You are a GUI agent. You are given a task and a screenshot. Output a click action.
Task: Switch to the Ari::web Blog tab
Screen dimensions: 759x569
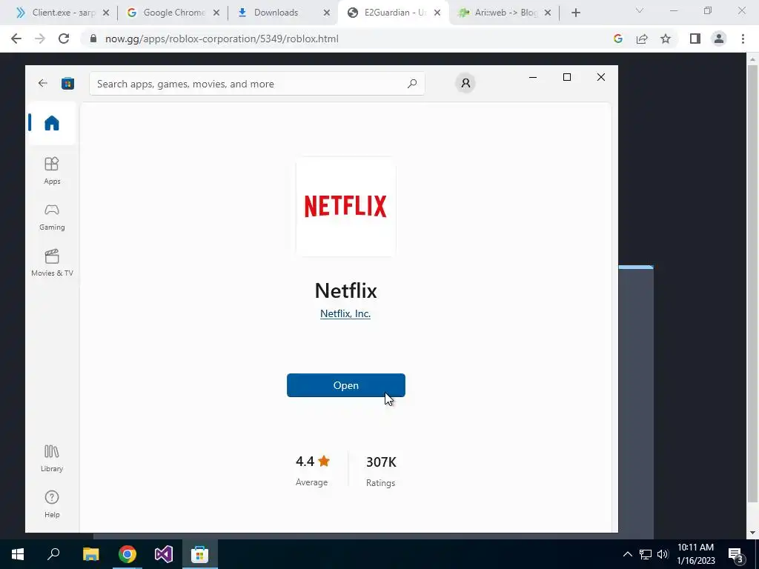point(503,13)
